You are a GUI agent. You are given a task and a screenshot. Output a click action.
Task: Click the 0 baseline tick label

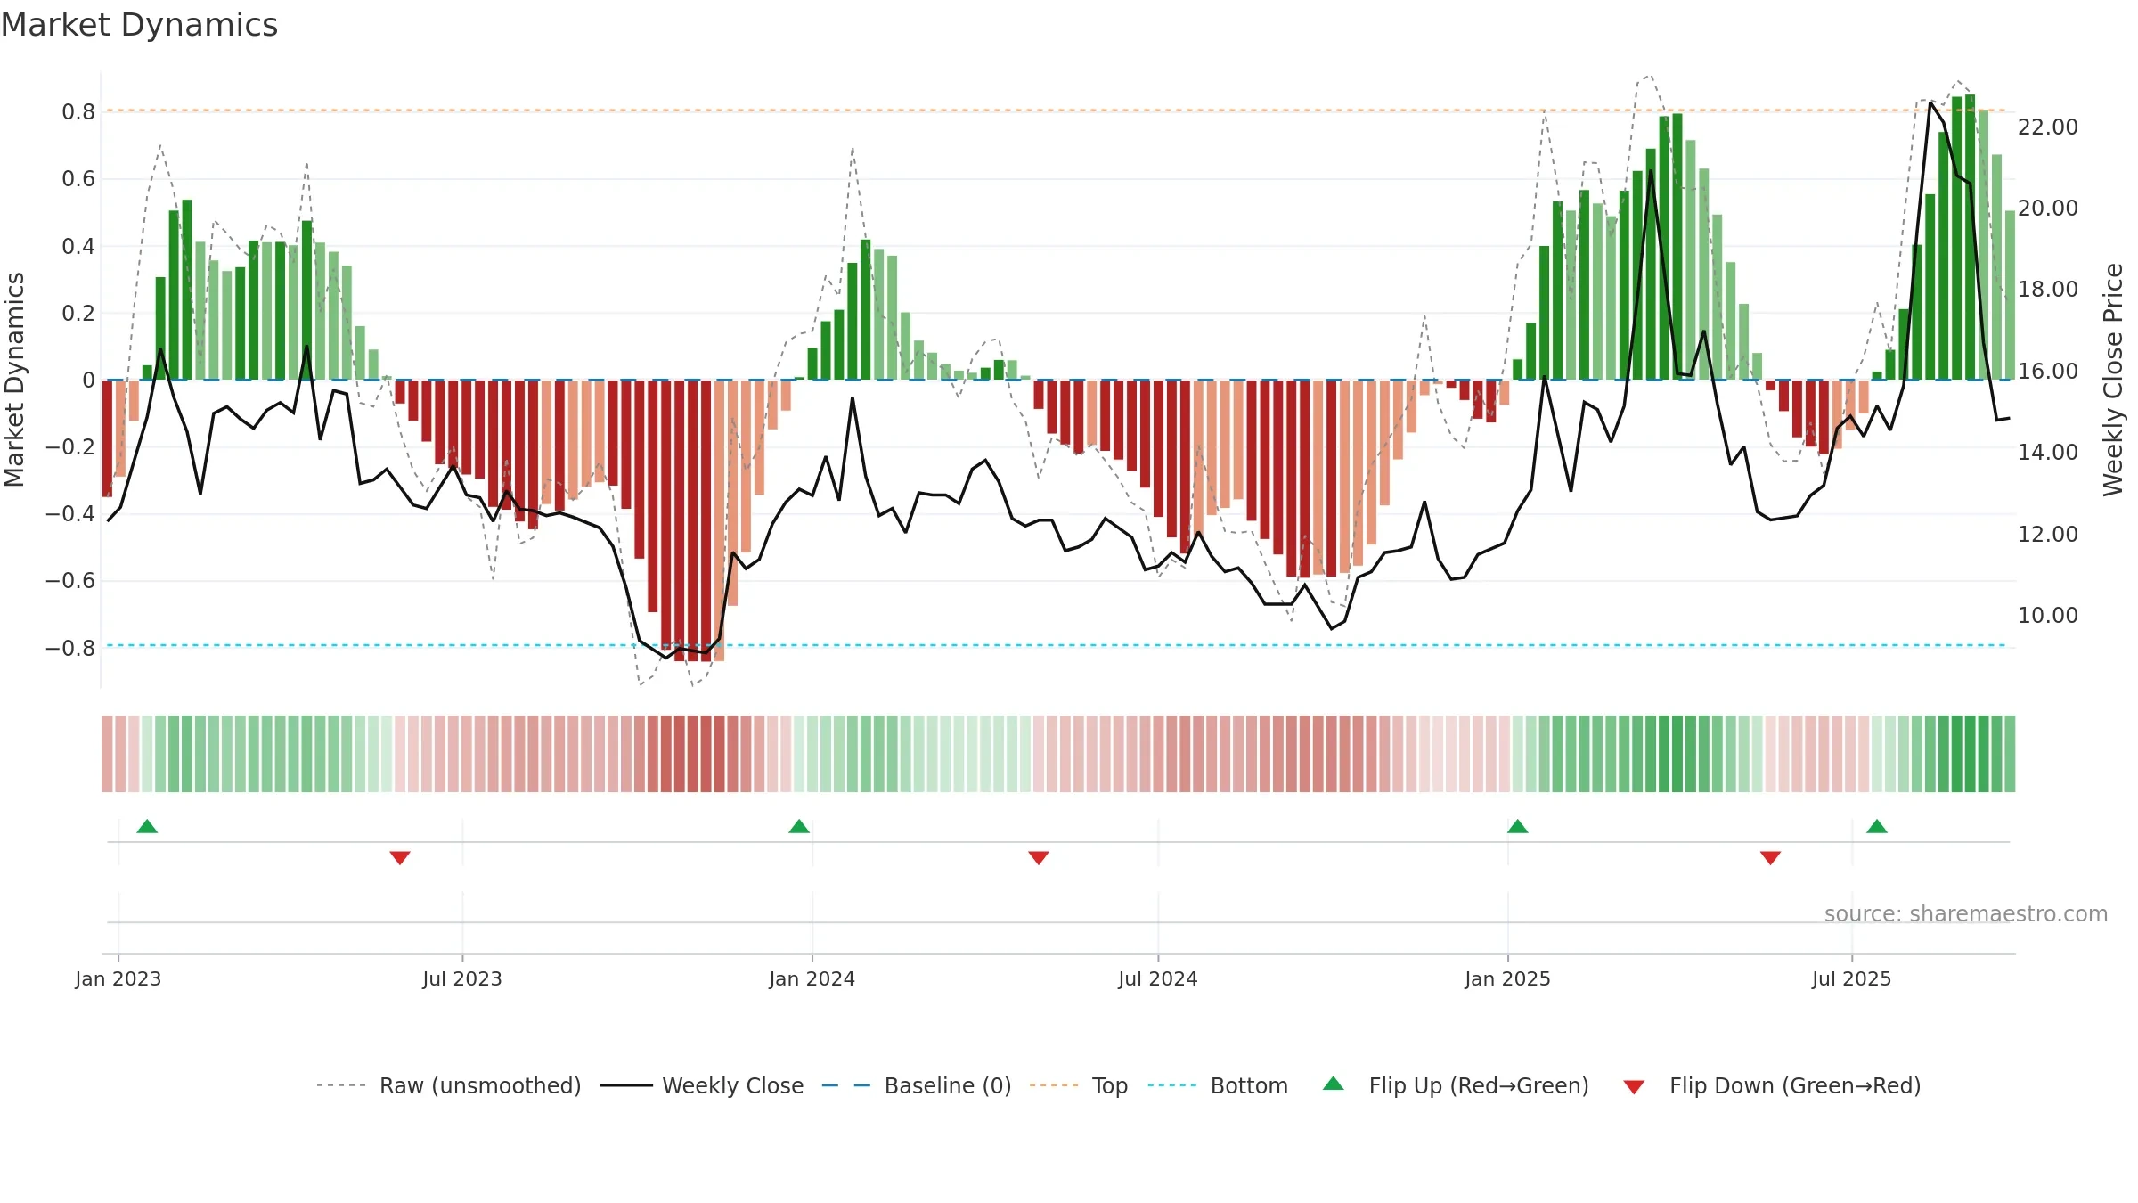[88, 381]
